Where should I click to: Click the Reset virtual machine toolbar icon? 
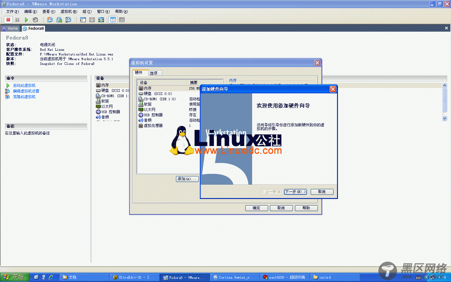pos(35,20)
